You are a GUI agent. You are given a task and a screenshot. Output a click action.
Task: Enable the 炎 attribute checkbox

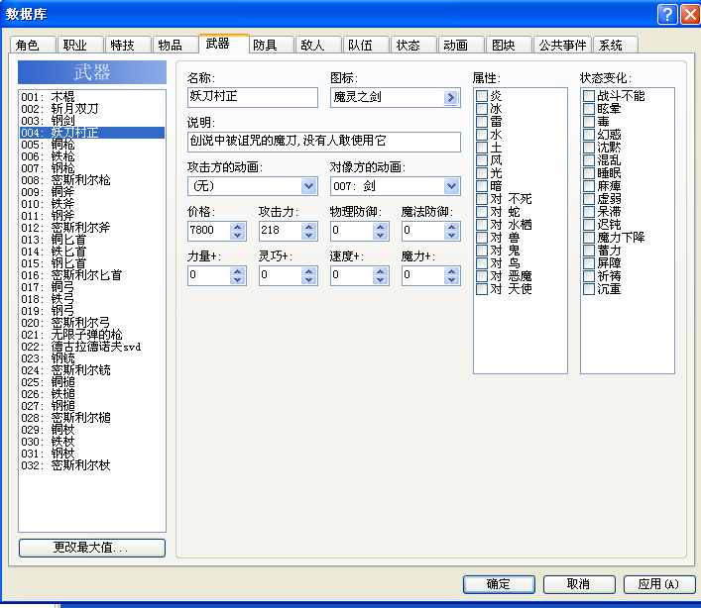click(482, 96)
